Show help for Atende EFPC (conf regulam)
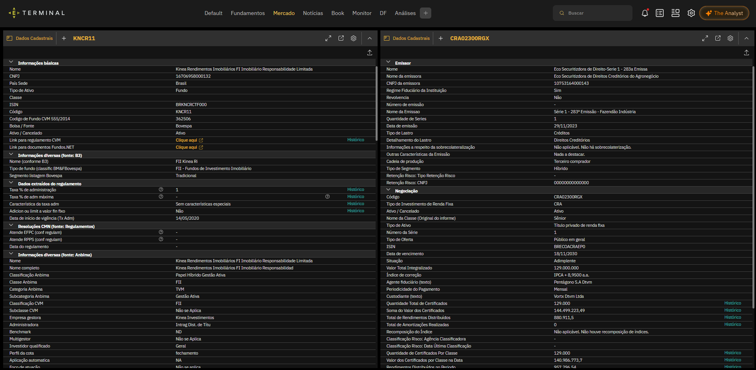This screenshot has width=756, height=370. pyautogui.click(x=161, y=232)
